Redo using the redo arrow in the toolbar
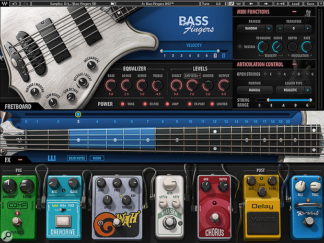Screen dimensions: 324x243 tap(26, 4)
